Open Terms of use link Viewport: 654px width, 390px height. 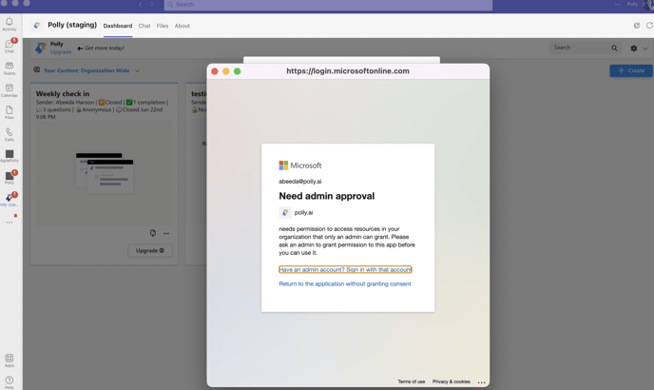coord(412,381)
